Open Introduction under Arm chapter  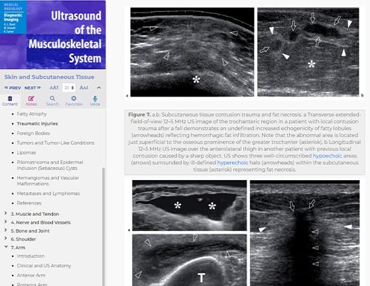point(31,256)
